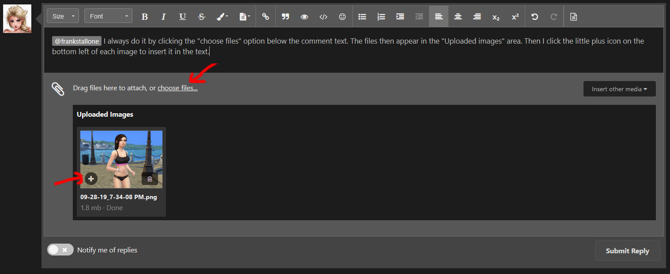
Task: Open the Size dropdown
Action: tap(63, 16)
